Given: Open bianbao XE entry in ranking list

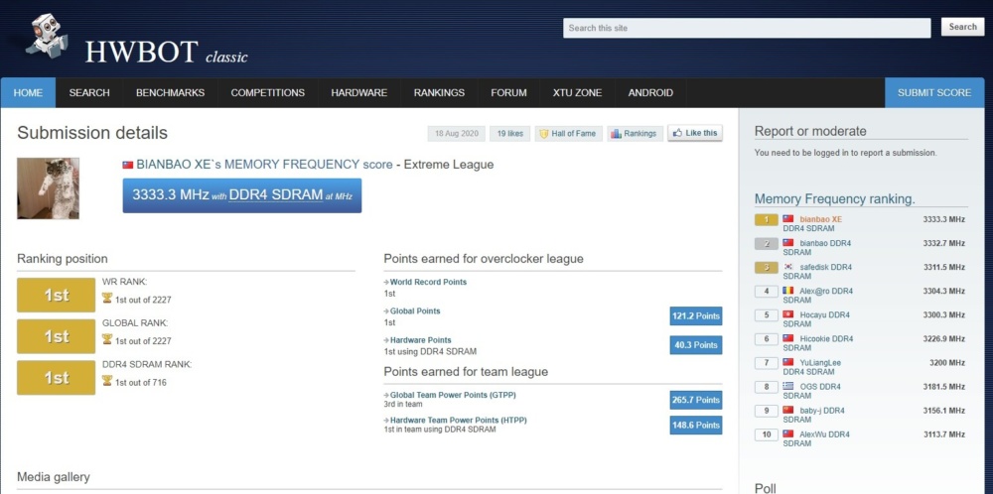Looking at the screenshot, I should tap(821, 219).
